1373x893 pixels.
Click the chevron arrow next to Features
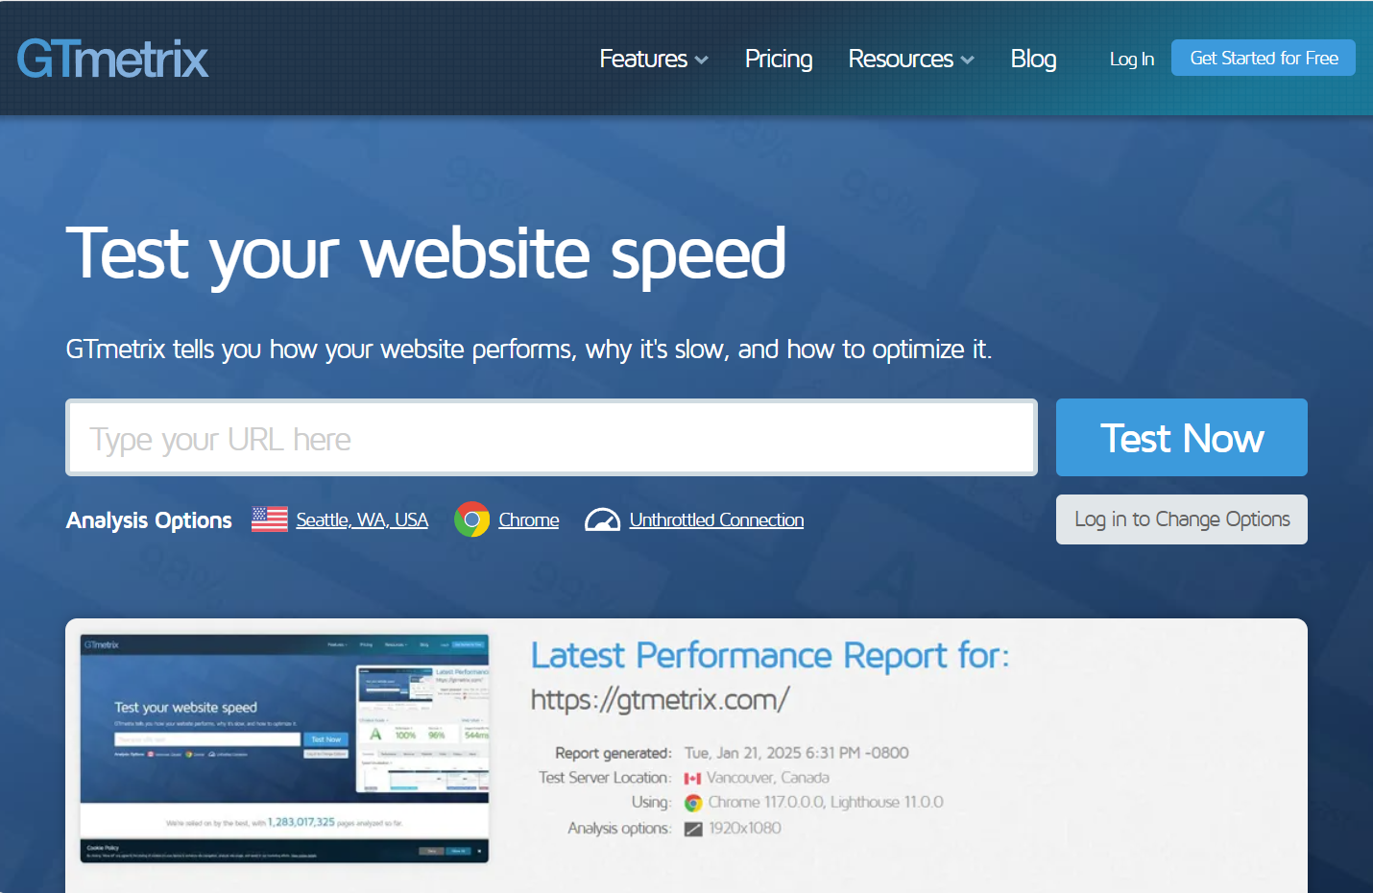pyautogui.click(x=702, y=60)
